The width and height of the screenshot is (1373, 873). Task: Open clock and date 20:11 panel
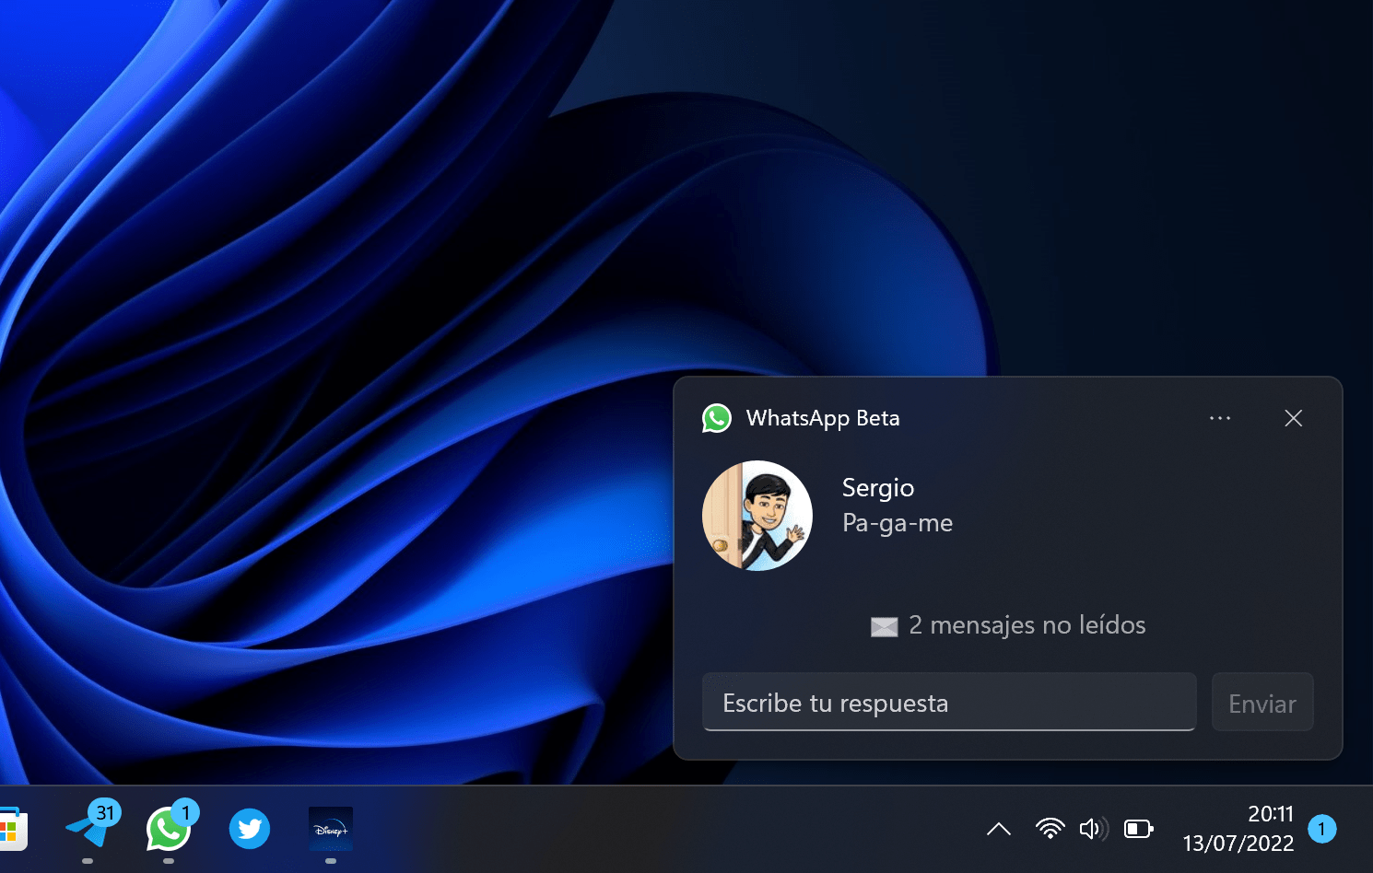click(x=1238, y=829)
